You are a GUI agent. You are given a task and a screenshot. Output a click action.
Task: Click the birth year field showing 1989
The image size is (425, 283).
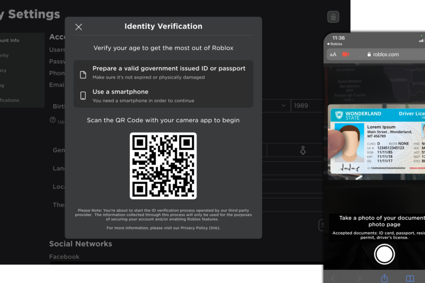click(307, 106)
